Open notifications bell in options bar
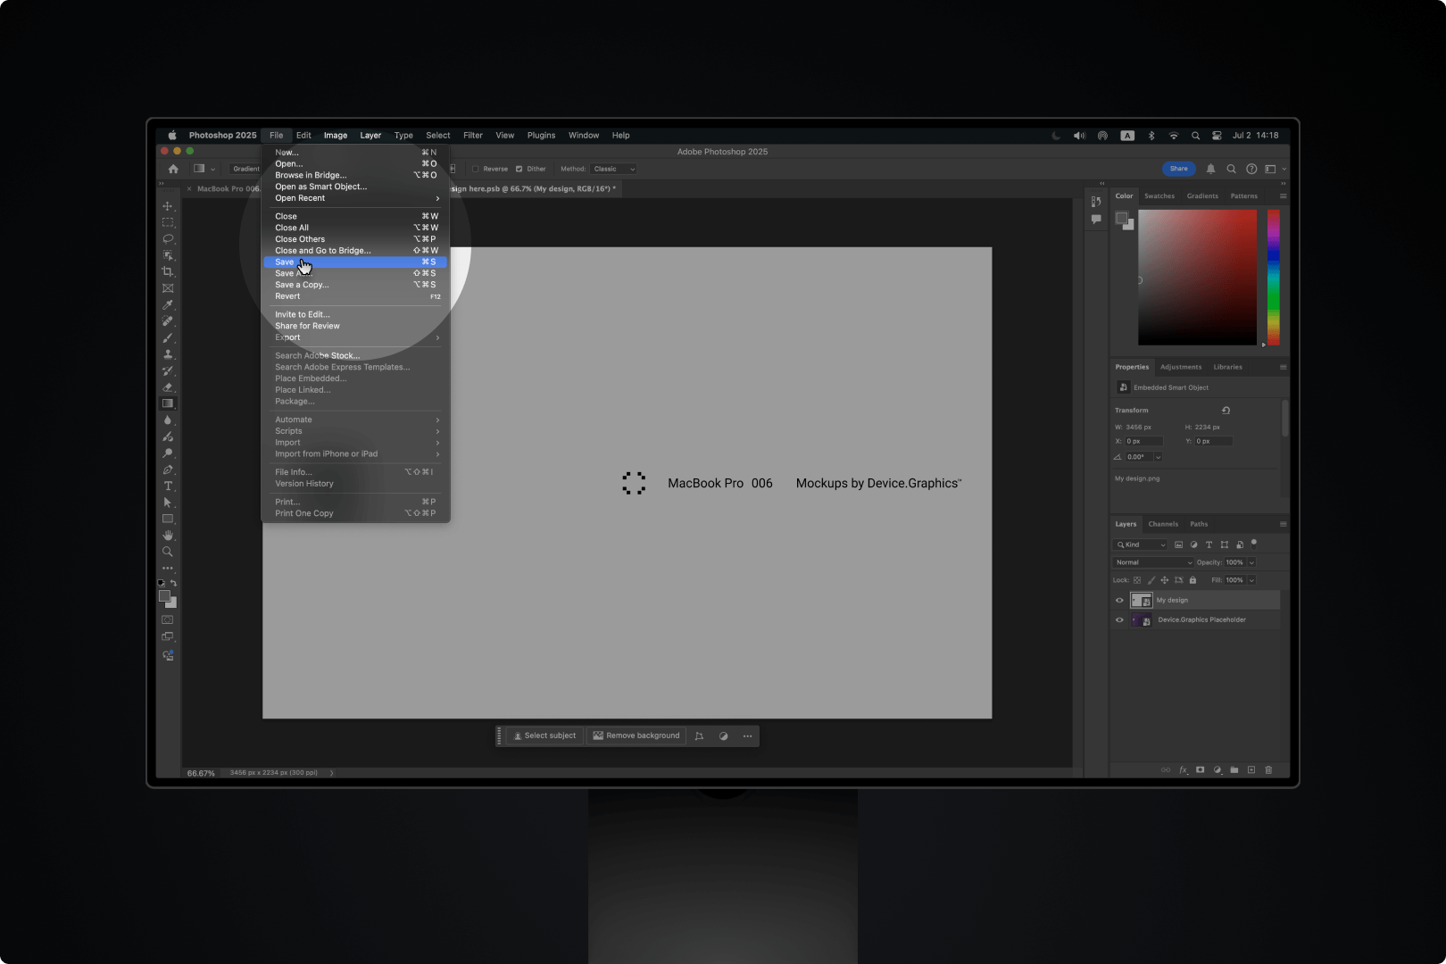Image resolution: width=1446 pixels, height=964 pixels. click(x=1211, y=169)
